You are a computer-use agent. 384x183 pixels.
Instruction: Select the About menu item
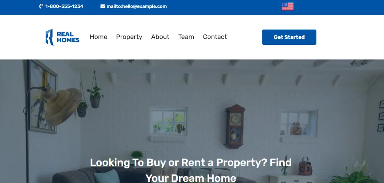click(160, 37)
